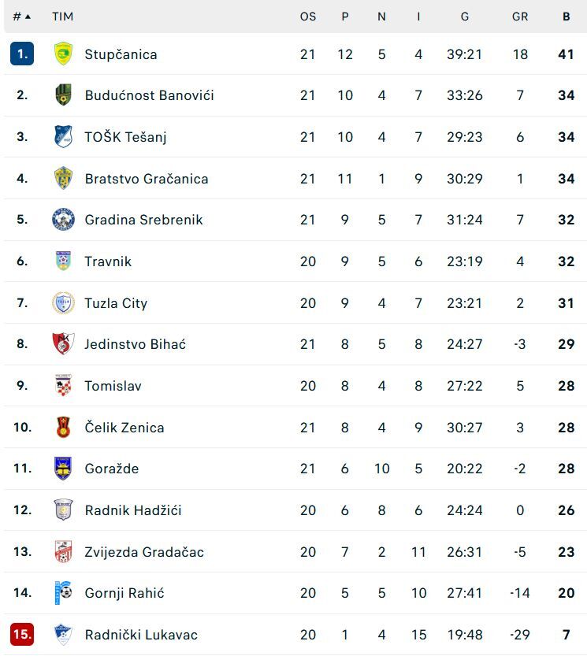Sort standings by B points column
587x656 pixels.
(566, 17)
